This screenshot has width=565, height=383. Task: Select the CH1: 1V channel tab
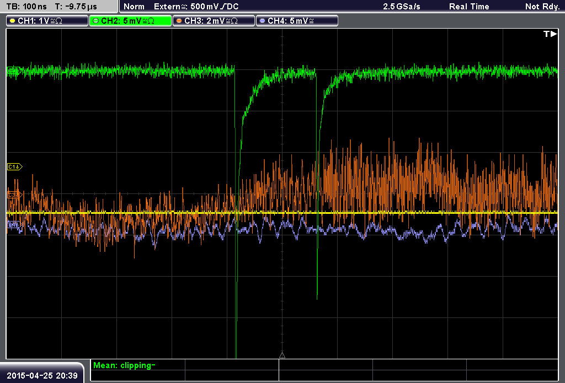tap(47, 21)
